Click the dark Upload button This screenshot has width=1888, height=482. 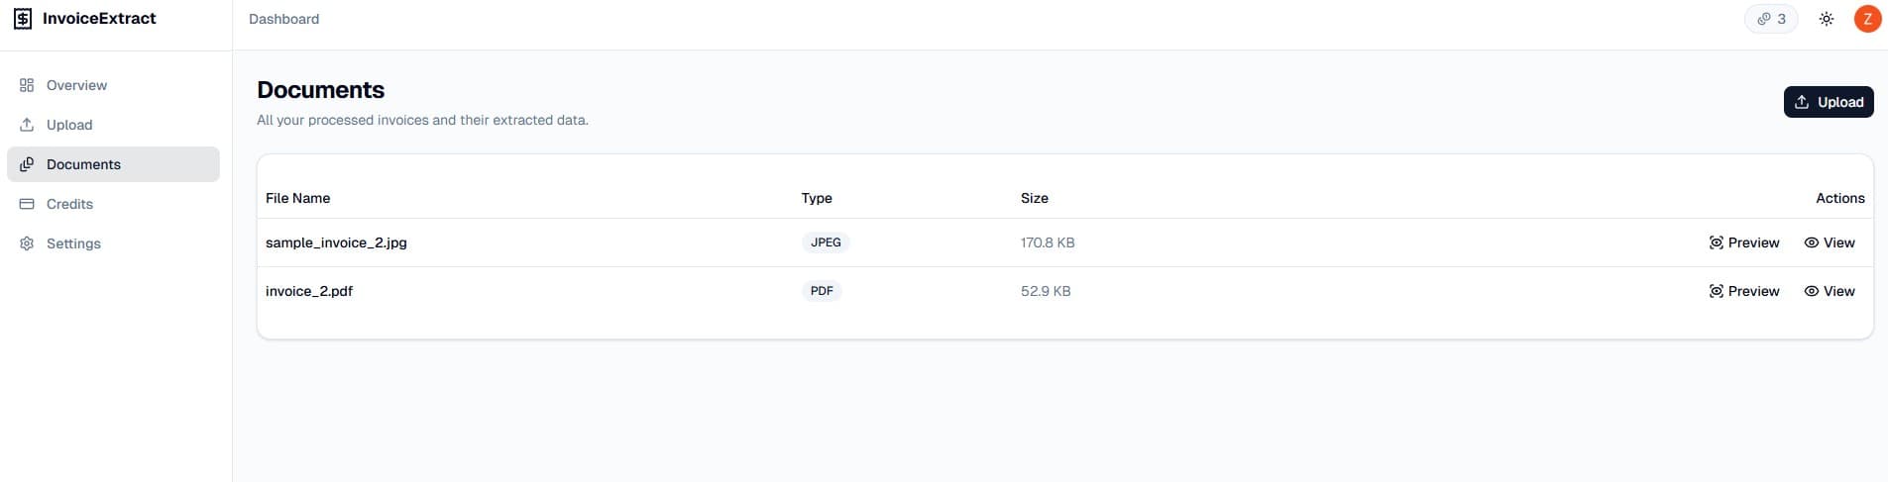coord(1829,102)
